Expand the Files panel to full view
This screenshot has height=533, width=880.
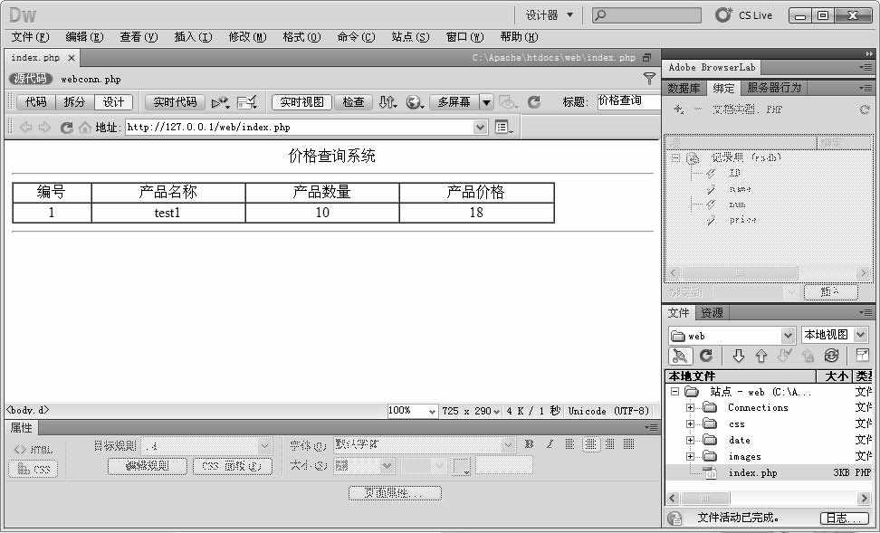862,355
